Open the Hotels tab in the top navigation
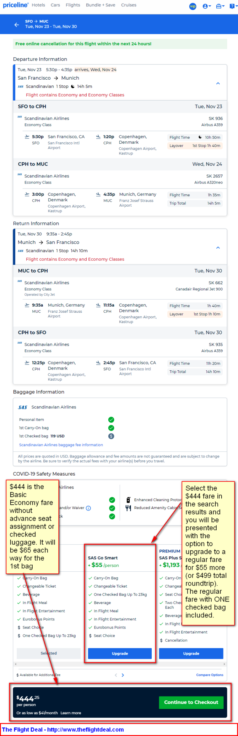The image size is (238, 736). pos(38,5)
